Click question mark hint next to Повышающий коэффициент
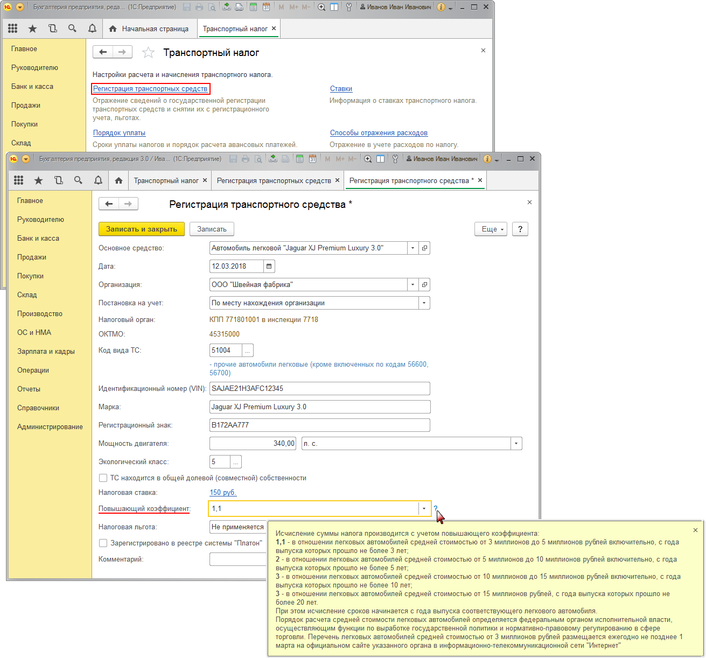Viewport: 706px width, 658px height. click(x=435, y=508)
